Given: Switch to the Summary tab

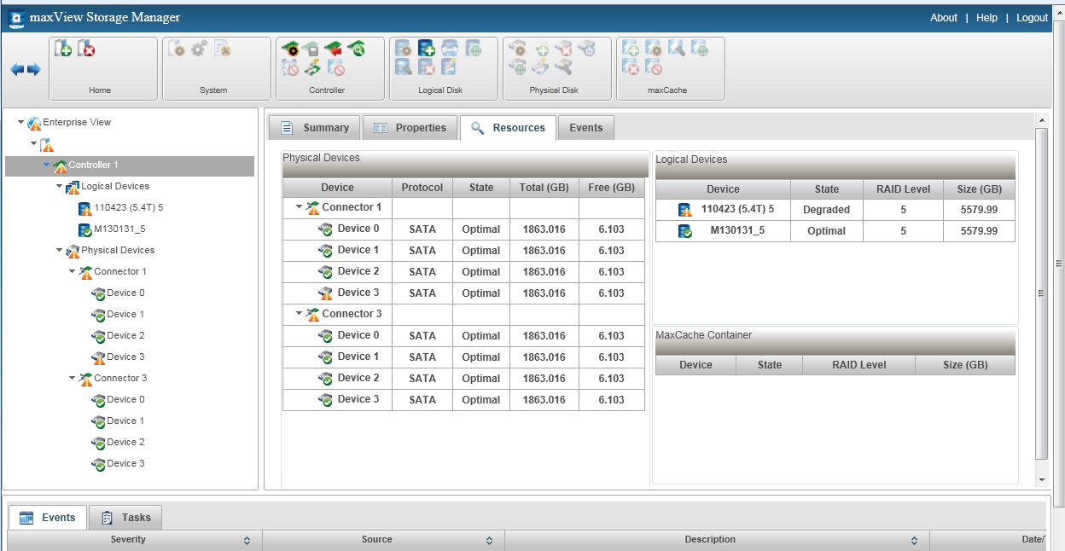Looking at the screenshot, I should (314, 128).
